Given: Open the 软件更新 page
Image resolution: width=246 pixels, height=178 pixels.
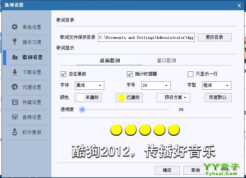Looking at the screenshot, I should 27,132.
